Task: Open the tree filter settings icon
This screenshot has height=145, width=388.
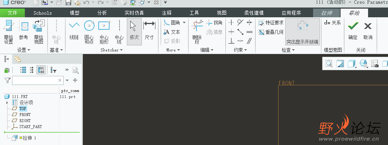Action: 53,70
